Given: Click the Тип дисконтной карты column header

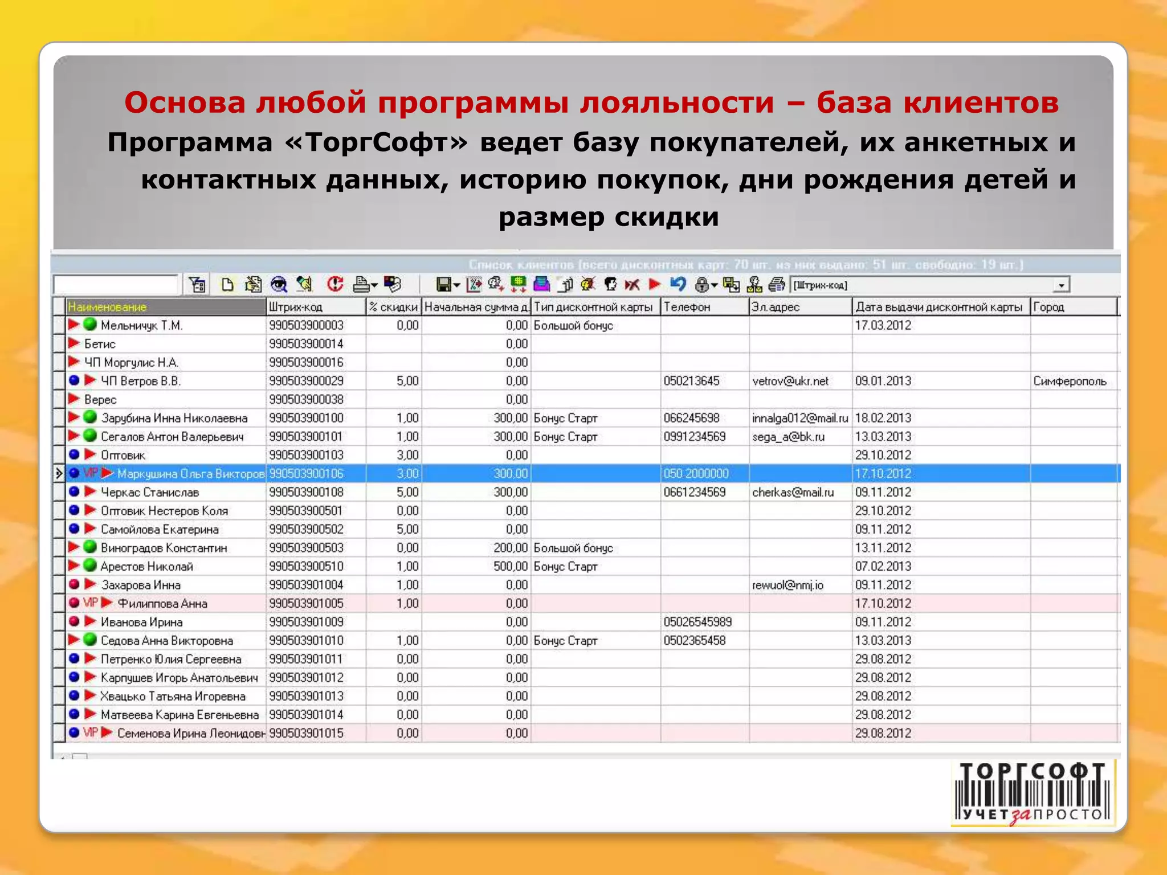Looking at the screenshot, I should coord(596,307).
